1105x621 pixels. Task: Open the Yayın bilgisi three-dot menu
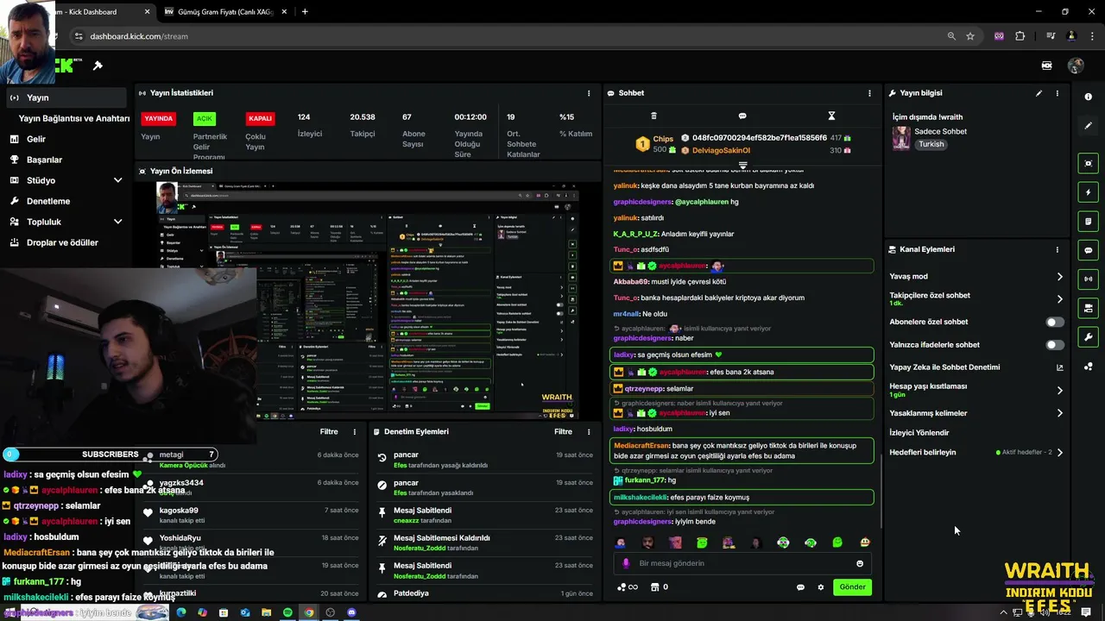[x=1057, y=93]
